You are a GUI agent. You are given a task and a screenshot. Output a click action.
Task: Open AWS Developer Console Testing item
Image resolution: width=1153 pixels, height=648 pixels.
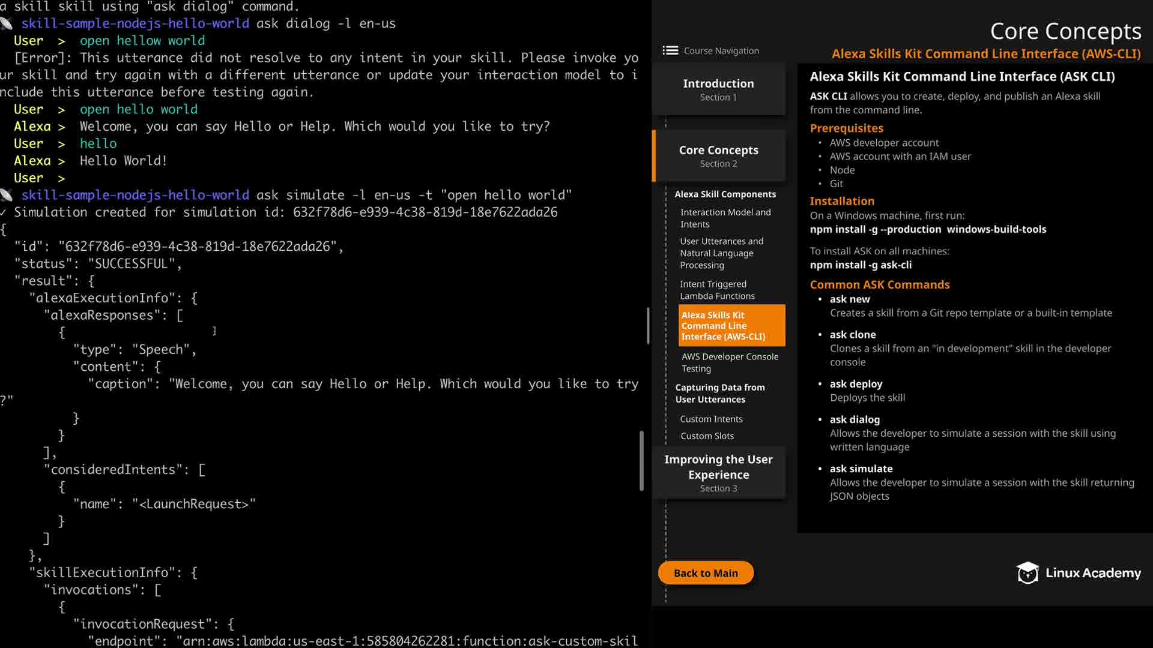730,362
